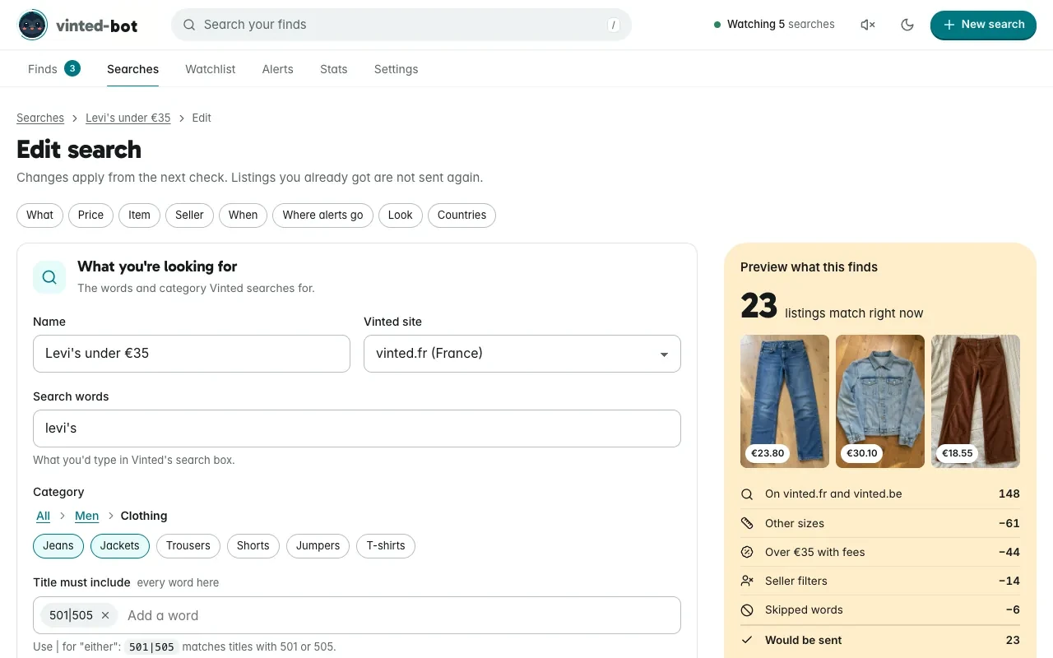This screenshot has height=658, width=1053.
Task: Click the 'Clothing' category text
Action: coord(144,516)
